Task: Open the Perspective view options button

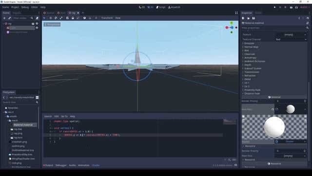Action: click(x=52, y=24)
